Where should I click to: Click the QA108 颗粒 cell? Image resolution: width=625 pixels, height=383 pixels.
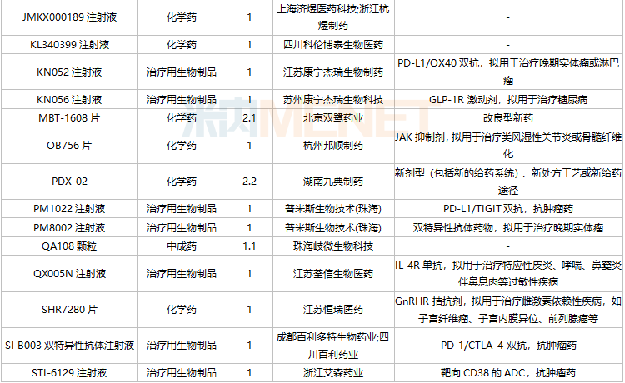tap(69, 246)
